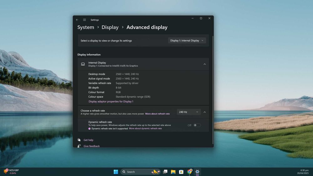Open Display adaptor properties for Display 1
The width and height of the screenshot is (313, 176).
[111, 101]
